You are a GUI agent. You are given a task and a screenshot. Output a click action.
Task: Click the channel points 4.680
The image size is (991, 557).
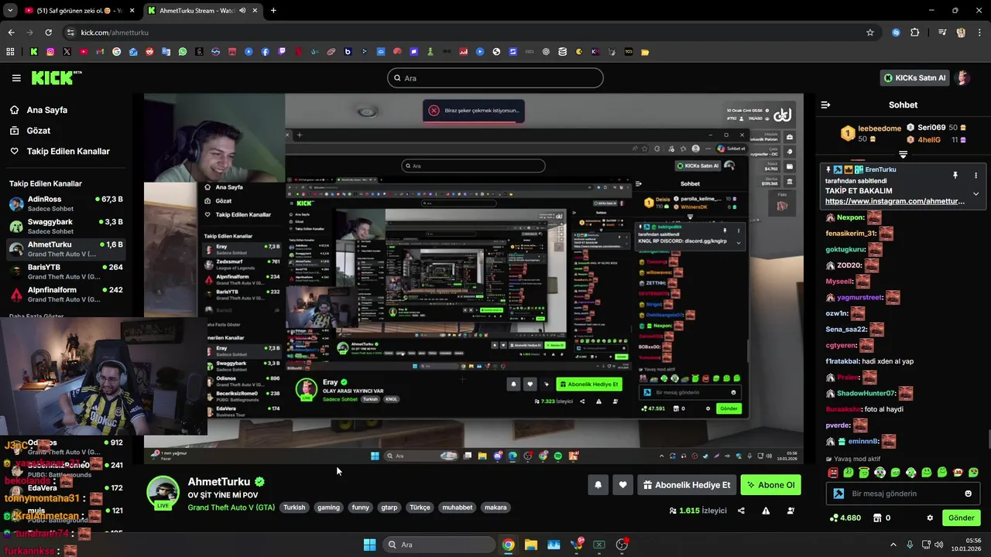coord(844,518)
